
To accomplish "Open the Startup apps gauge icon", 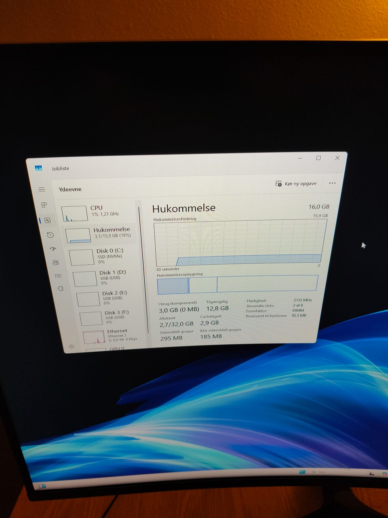I will [x=53, y=249].
